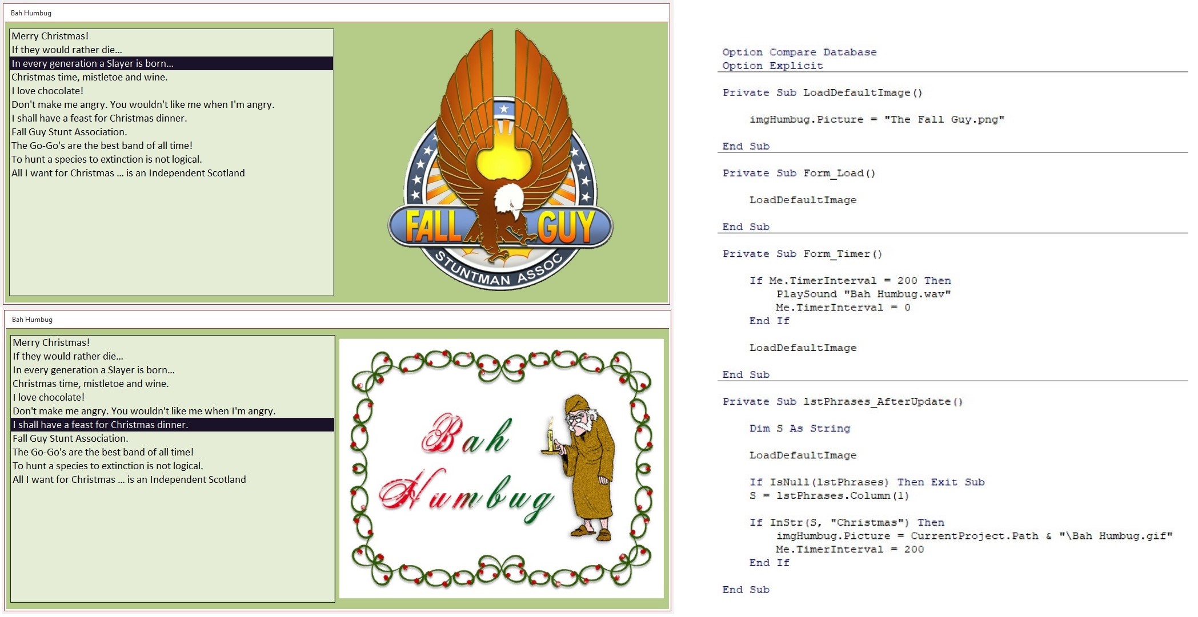The width and height of the screenshot is (1198, 617).
Task: Click the top 'Bah Humbug' form title tab
Action: (31, 13)
